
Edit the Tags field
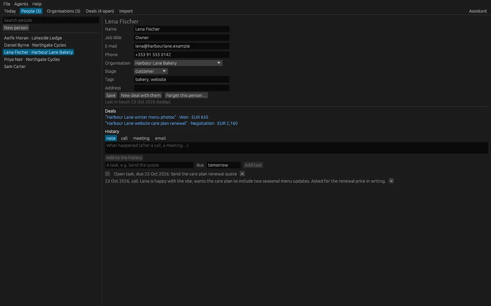[182, 80]
